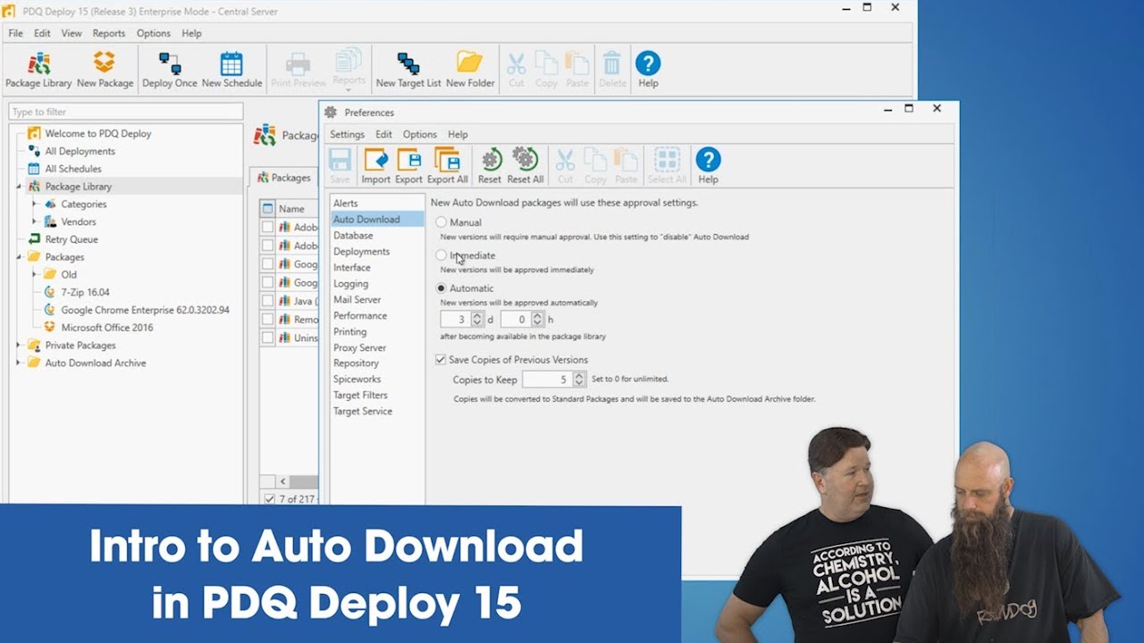The image size is (1144, 643).
Task: Click Delete icon in main toolbar
Action: click(612, 70)
